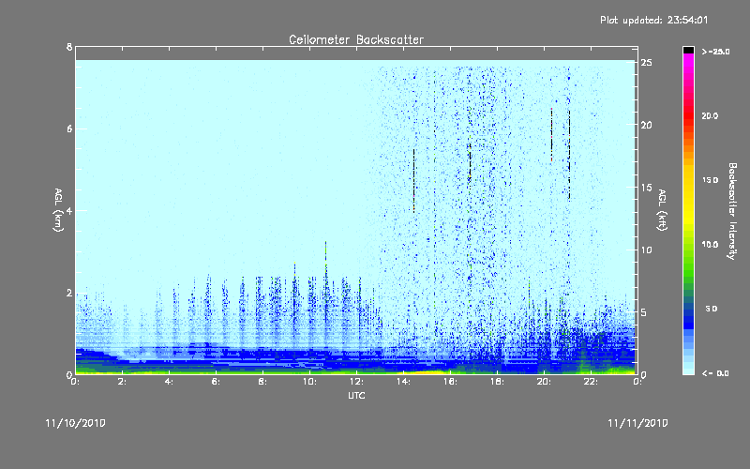750x469 pixels.
Task: Click the red band near 20.0 on the colorbar
Action: (688, 117)
